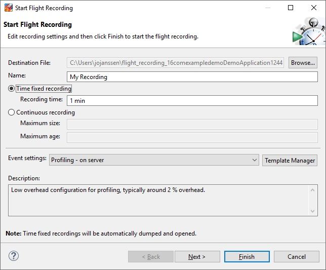This screenshot has width=326, height=270.
Task: Open the Template Manager
Action: click(290, 160)
